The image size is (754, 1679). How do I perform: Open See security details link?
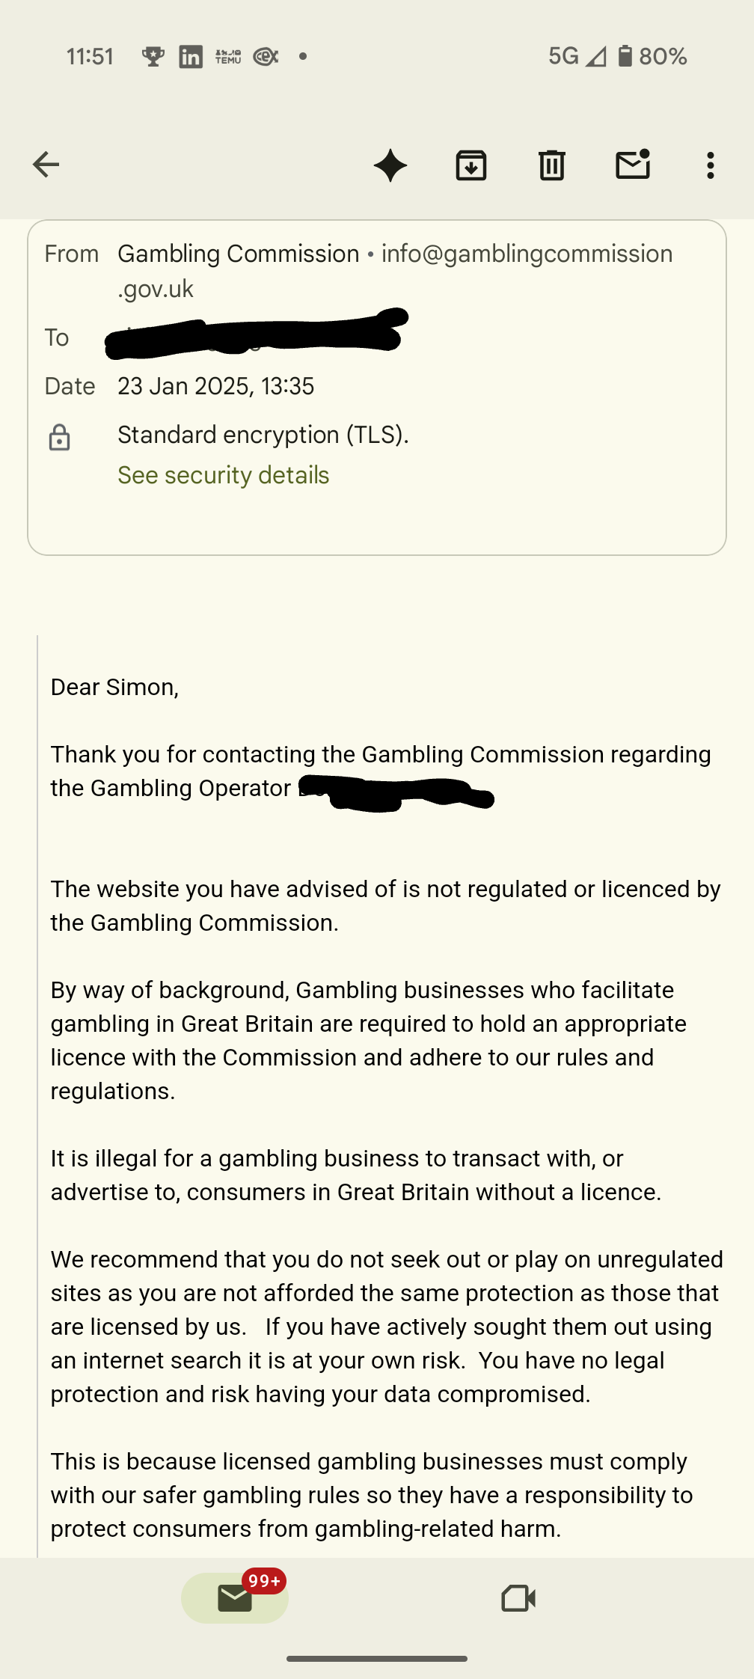click(x=223, y=475)
